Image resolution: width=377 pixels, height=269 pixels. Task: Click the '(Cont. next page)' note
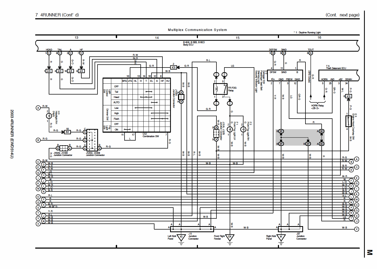pos(343,15)
